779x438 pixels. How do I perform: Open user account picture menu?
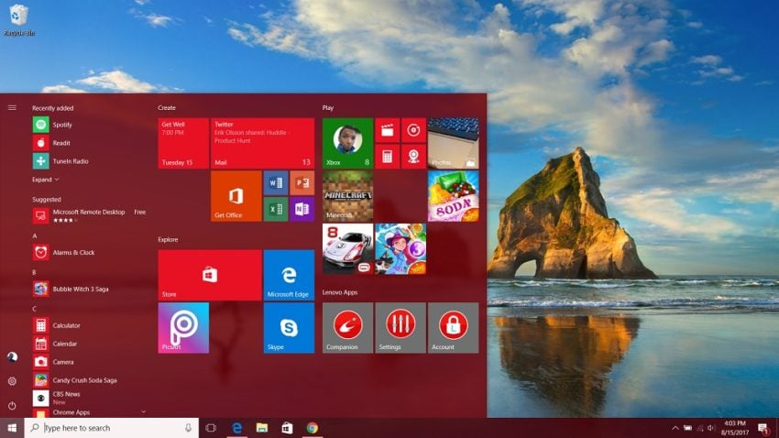(12, 357)
